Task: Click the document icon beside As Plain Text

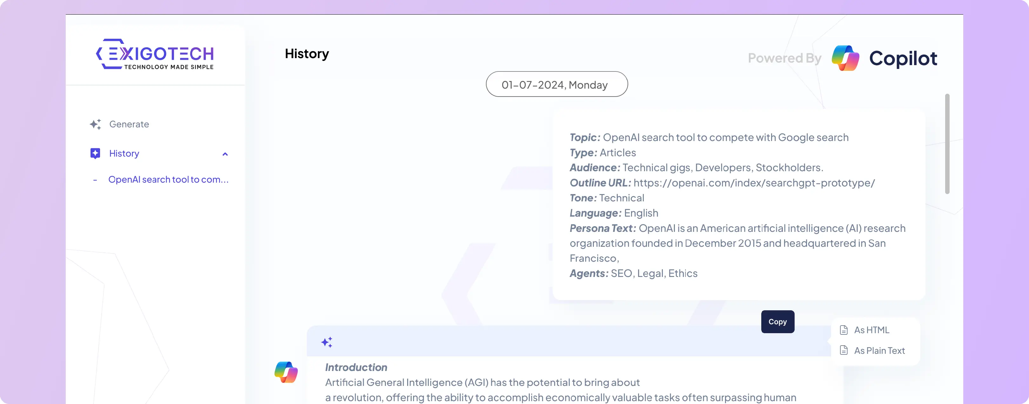Action: (844, 350)
